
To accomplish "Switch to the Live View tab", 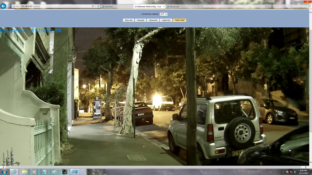I will point(116,6).
